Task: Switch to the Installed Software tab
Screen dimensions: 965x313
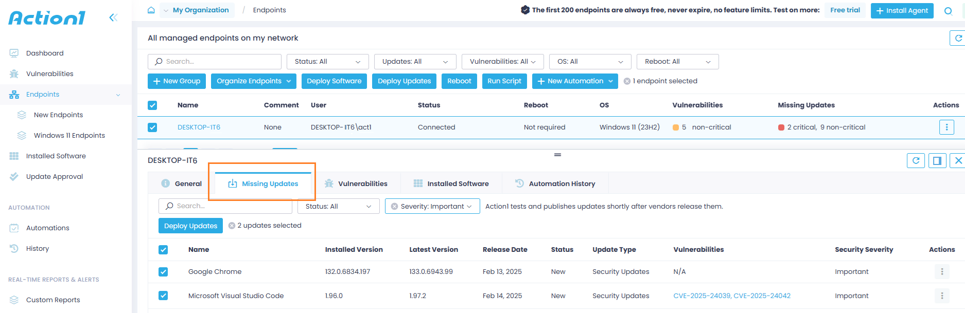Action: point(451,184)
